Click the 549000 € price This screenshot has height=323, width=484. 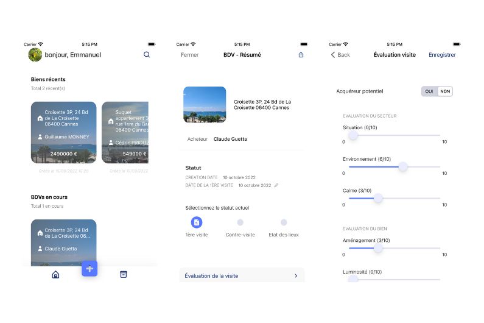pos(135,154)
